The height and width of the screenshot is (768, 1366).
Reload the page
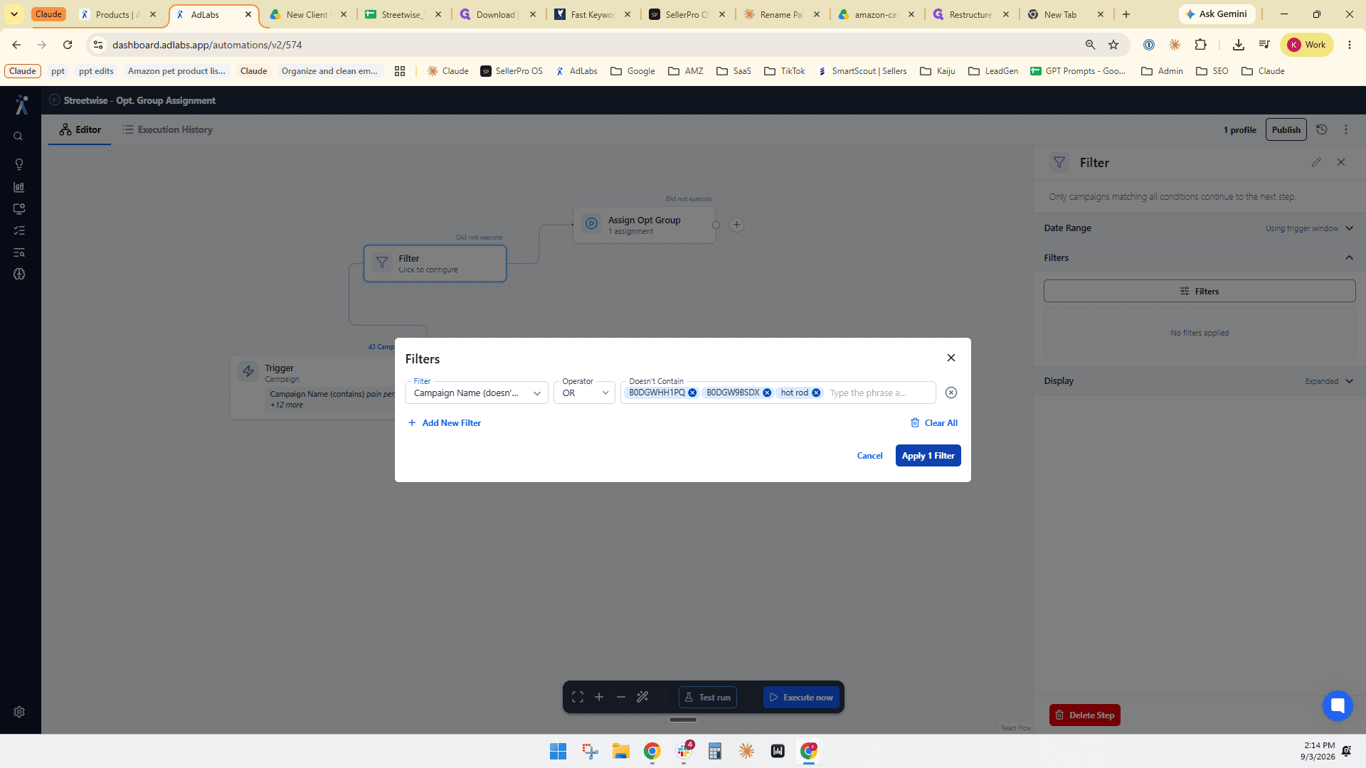click(x=68, y=45)
